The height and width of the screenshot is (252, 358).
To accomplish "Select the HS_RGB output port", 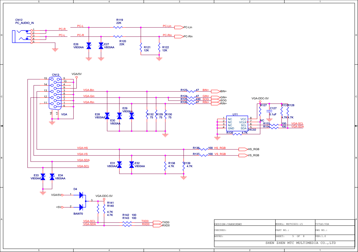I will (x=243, y=149).
